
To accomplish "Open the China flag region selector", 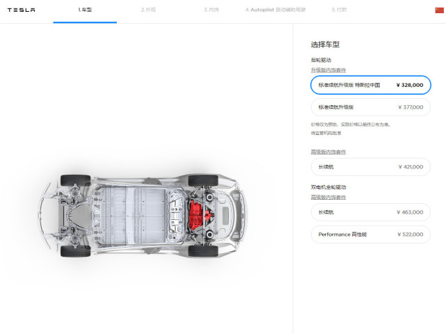I will point(439,10).
